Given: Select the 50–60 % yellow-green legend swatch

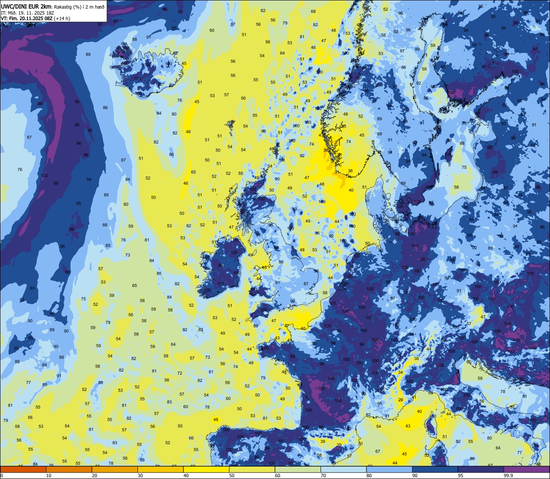Looking at the screenshot, I should [x=252, y=469].
